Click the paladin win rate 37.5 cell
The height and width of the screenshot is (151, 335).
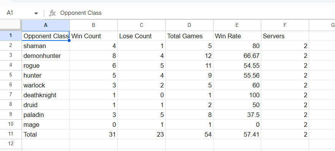[237, 115]
